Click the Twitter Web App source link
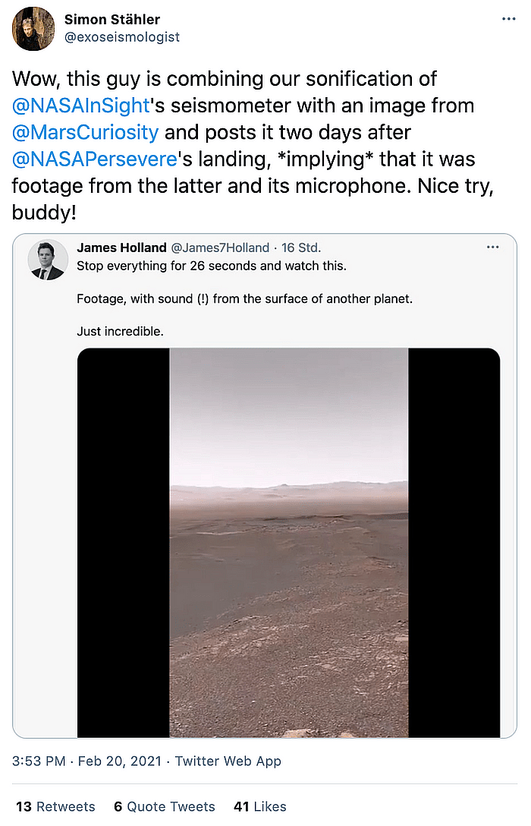Viewport: 531px width, 826px height. point(228,761)
